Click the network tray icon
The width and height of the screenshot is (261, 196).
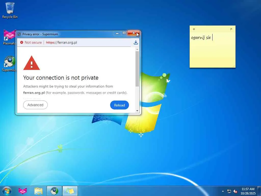click(229, 191)
